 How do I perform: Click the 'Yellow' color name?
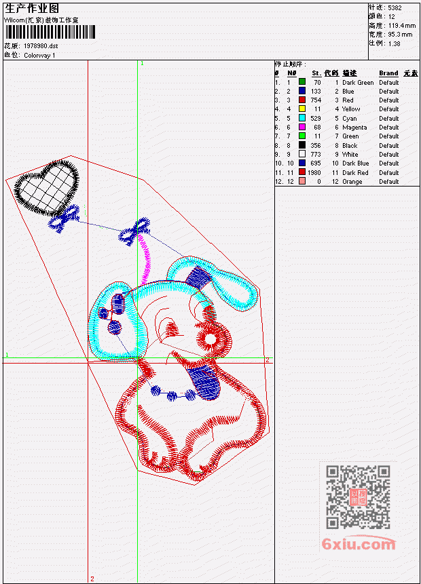click(x=351, y=109)
